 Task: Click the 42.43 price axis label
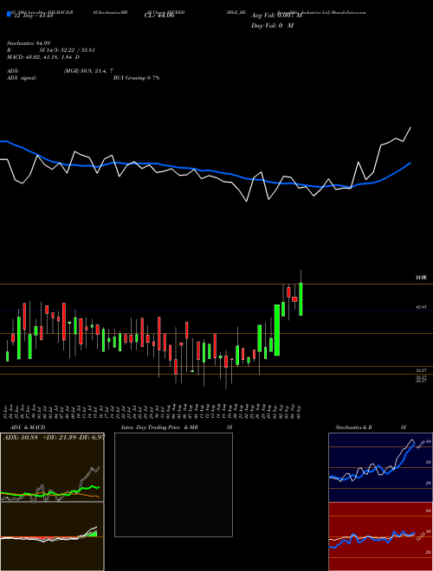click(x=422, y=307)
